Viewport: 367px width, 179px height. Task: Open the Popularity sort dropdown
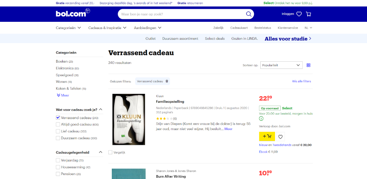coord(281,65)
